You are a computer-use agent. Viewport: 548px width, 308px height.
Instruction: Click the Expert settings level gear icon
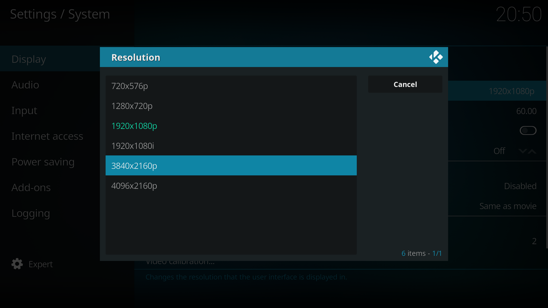17,264
